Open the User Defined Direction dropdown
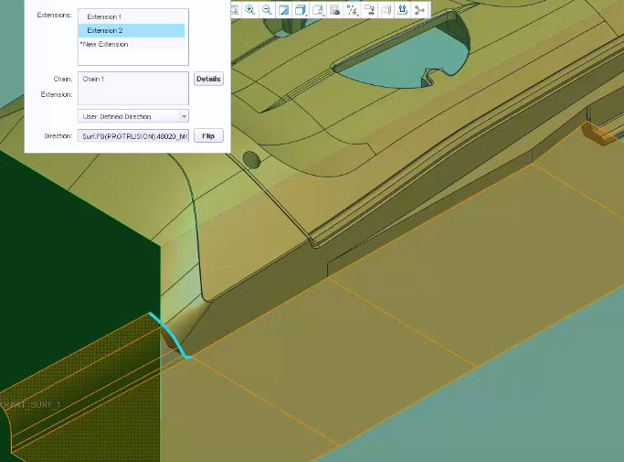Screen dimensions: 624x462 tap(133, 116)
